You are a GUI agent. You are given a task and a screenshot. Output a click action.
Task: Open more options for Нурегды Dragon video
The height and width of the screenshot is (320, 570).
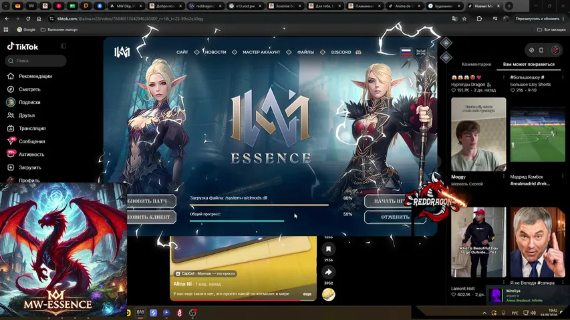click(504, 77)
